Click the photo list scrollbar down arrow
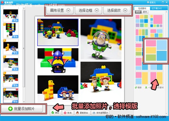Viewport: 169px width, 121px height. point(24,102)
